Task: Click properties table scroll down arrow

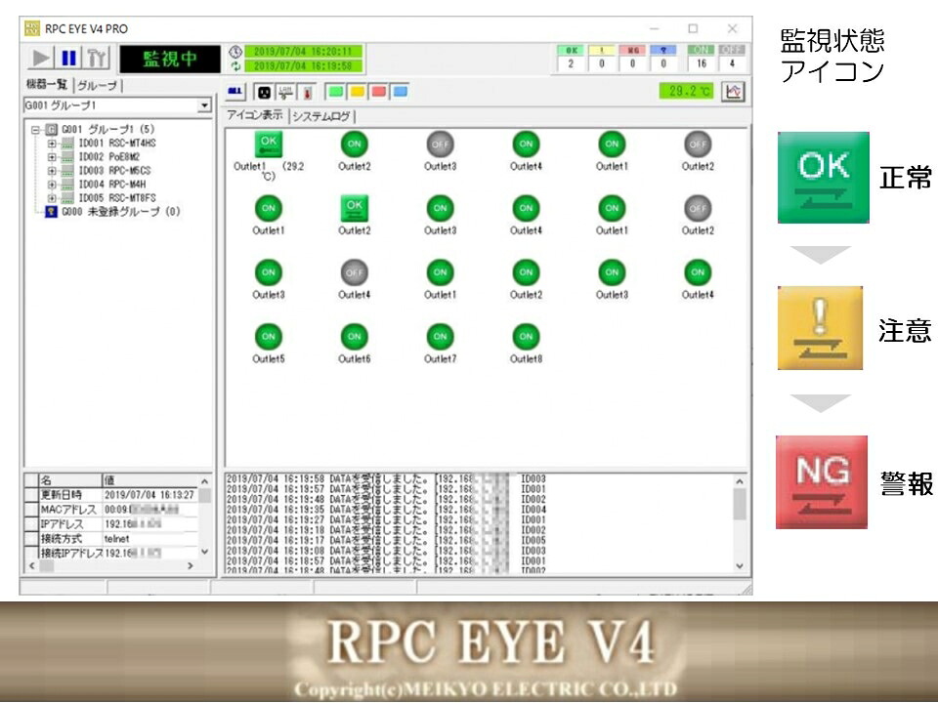Action: pos(205,552)
